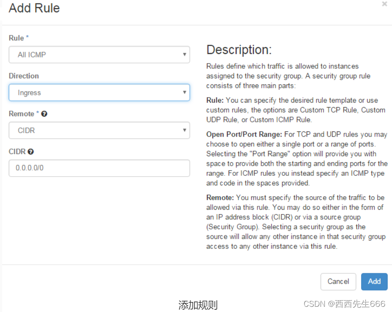Click the Cancel button
This screenshot has height=312, width=392.
[x=338, y=282]
